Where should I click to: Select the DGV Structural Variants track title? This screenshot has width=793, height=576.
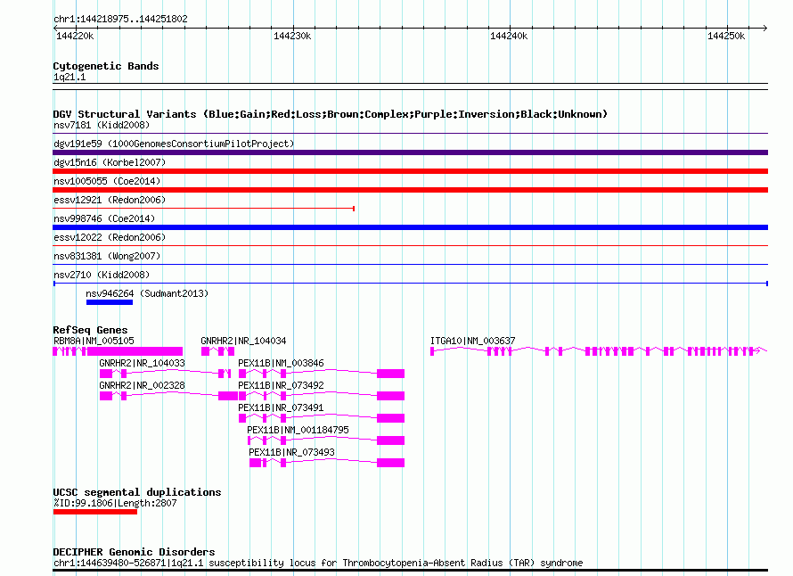click(330, 114)
